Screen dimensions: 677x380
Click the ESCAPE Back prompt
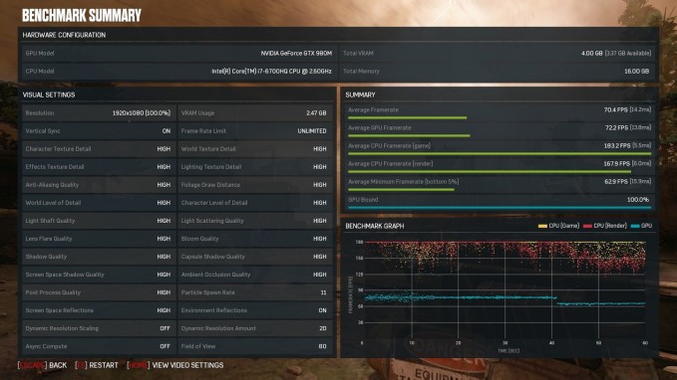pyautogui.click(x=42, y=365)
